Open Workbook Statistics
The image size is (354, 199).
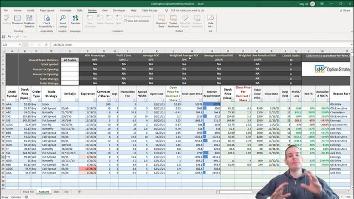click(x=29, y=21)
